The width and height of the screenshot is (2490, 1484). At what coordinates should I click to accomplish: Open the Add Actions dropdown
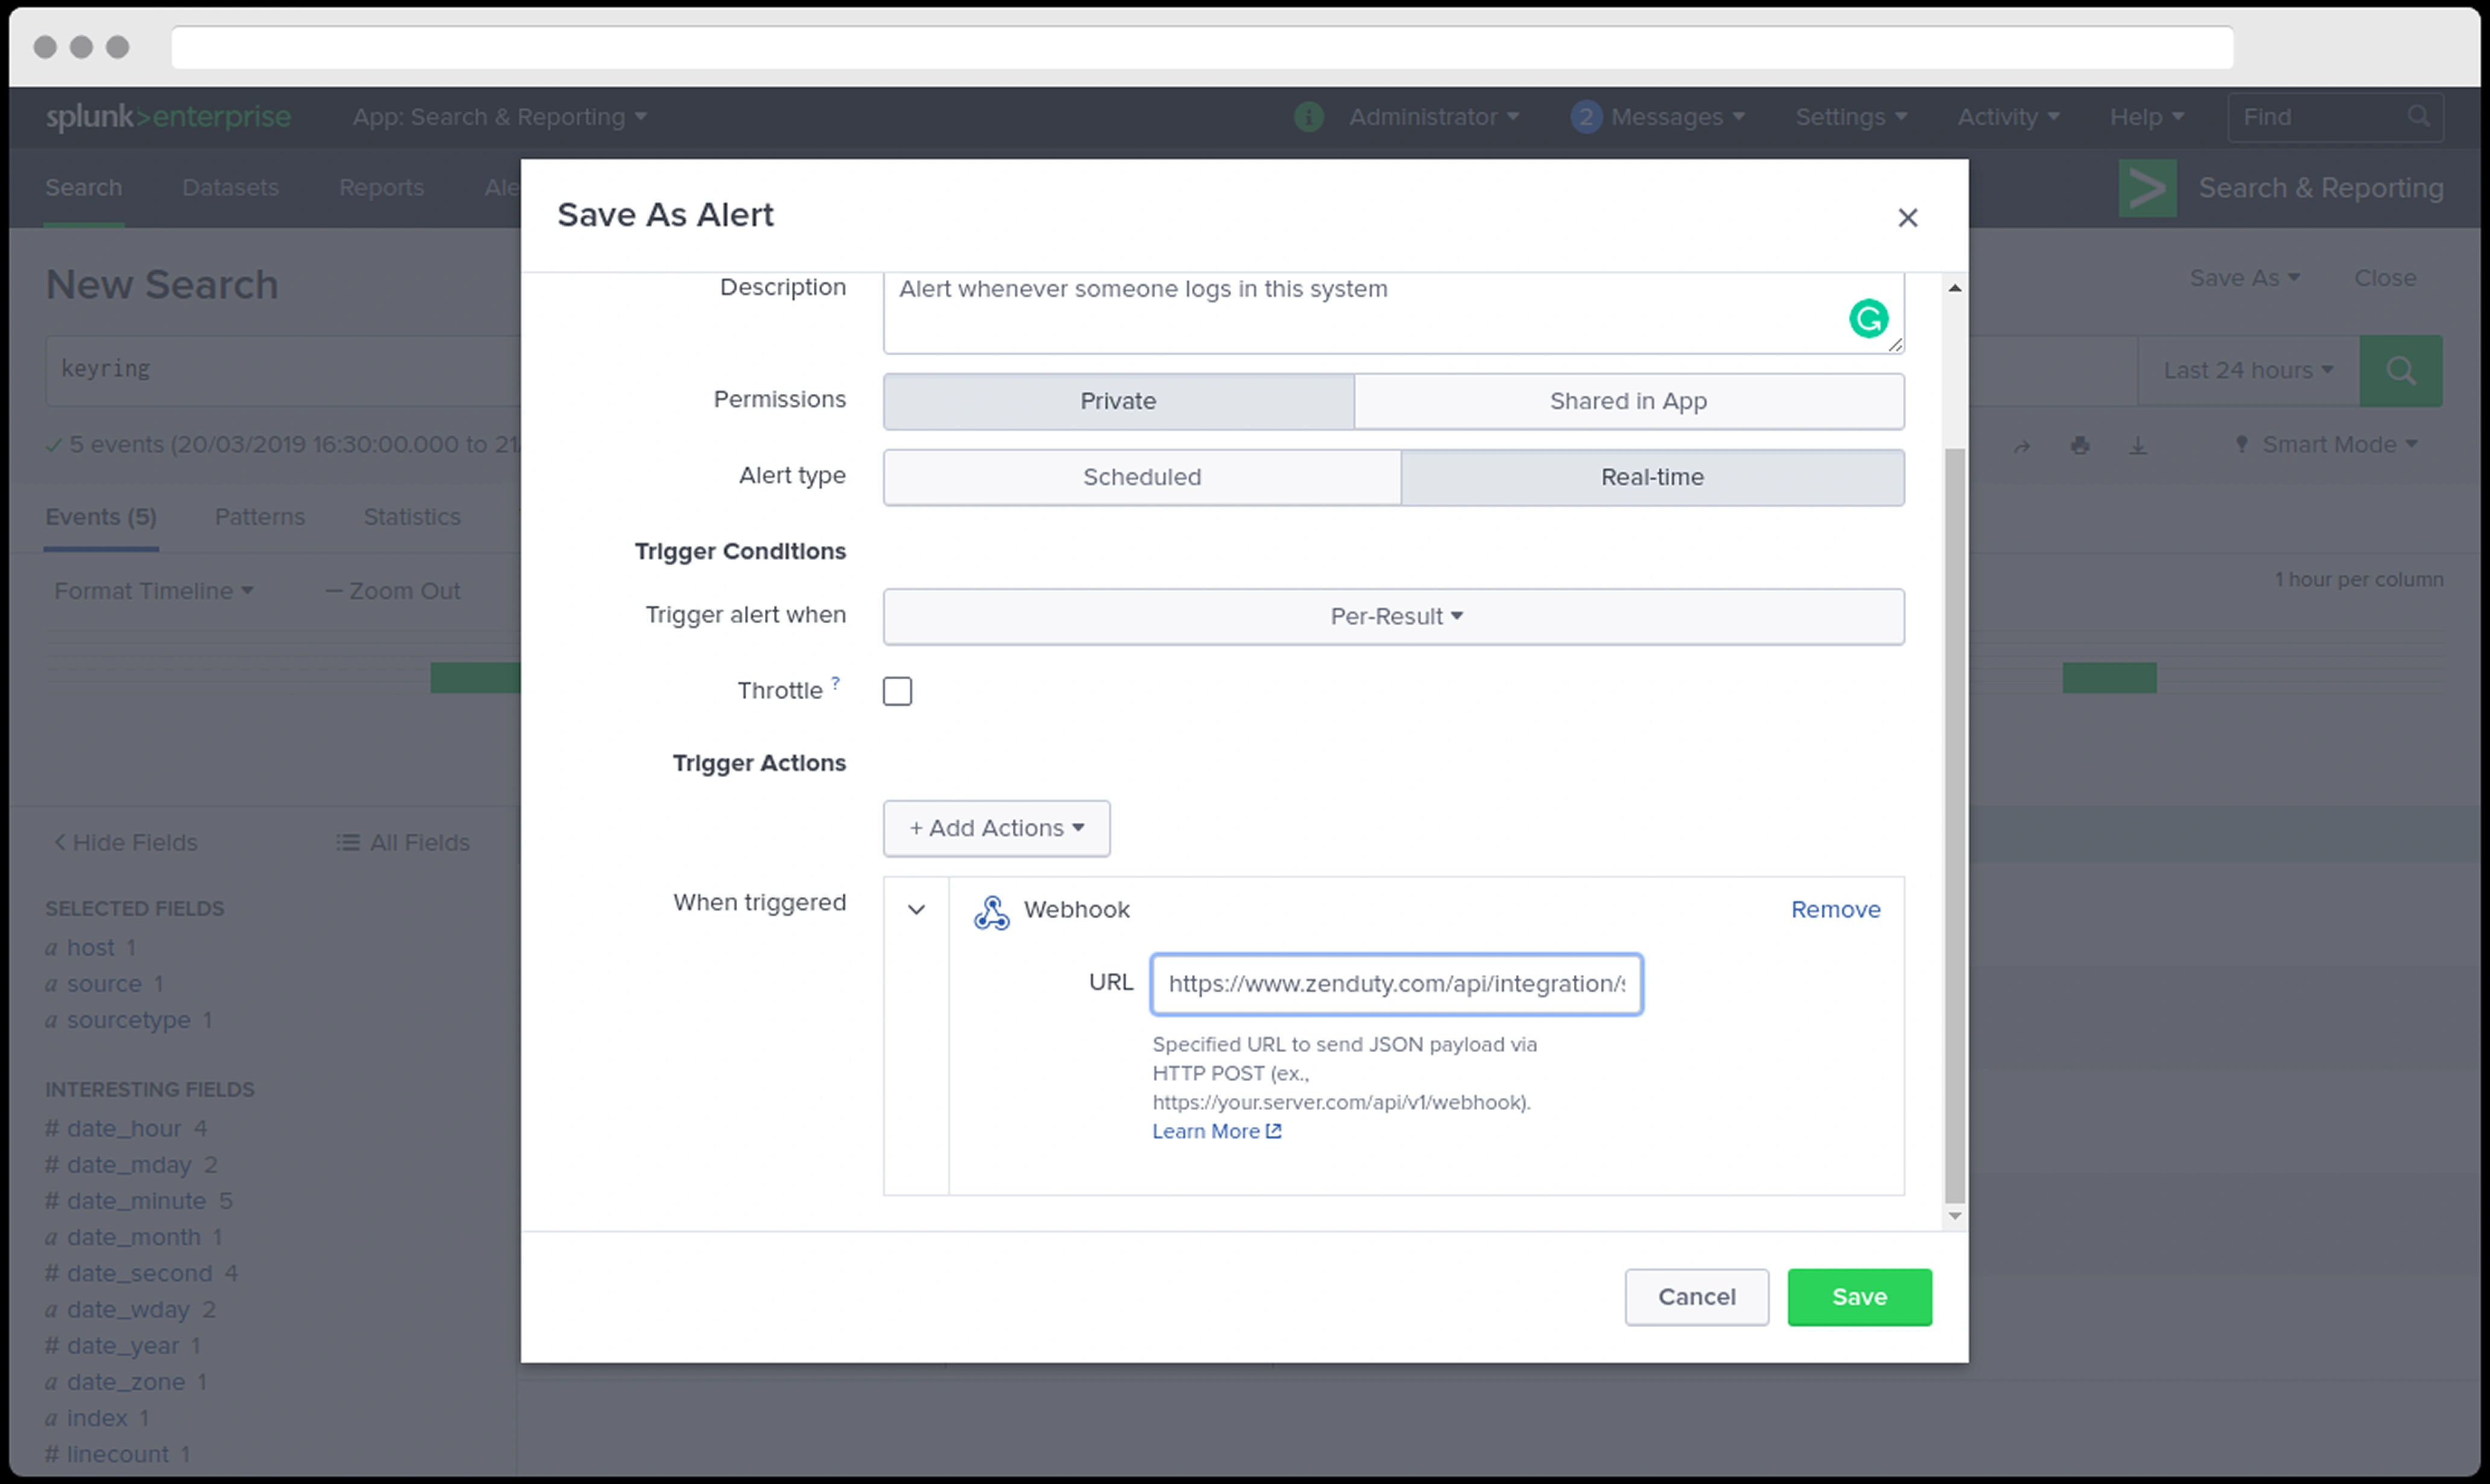point(996,828)
